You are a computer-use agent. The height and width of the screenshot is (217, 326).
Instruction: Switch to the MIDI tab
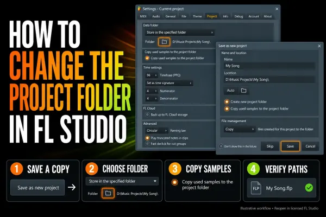pos(143,16)
